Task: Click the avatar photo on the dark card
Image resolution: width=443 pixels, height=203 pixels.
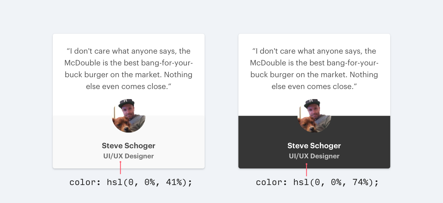Action: click(314, 116)
